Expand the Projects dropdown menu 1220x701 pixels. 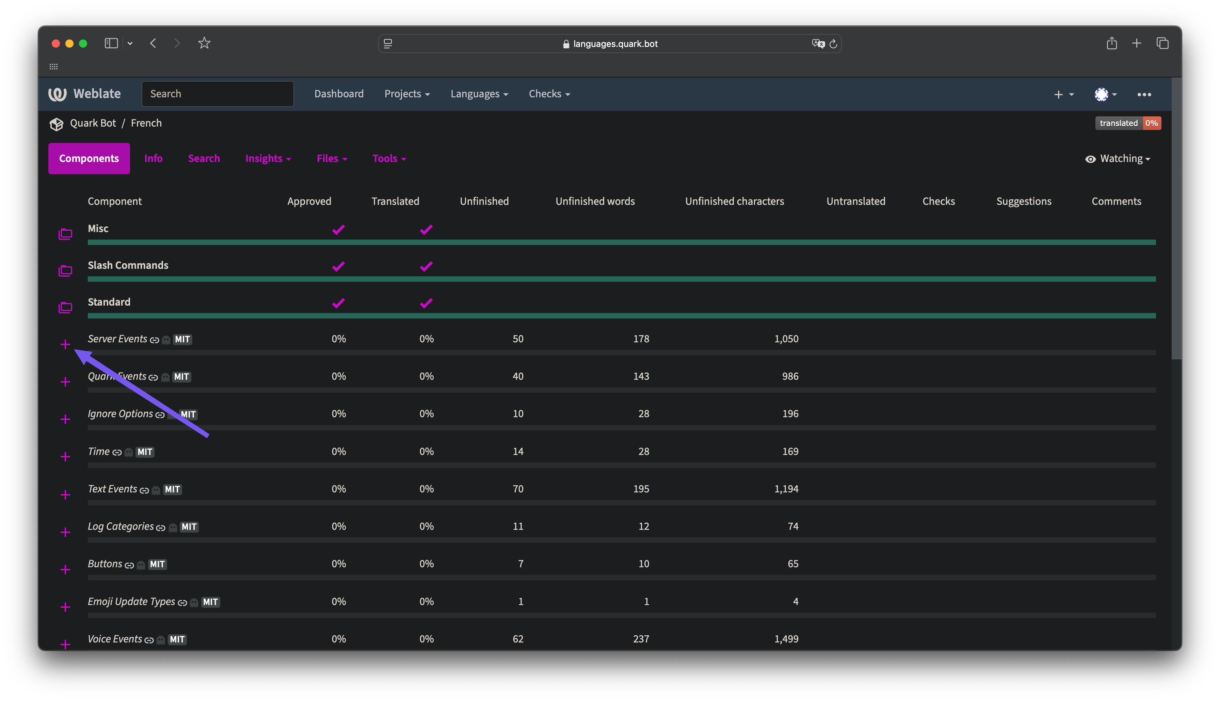(x=407, y=94)
